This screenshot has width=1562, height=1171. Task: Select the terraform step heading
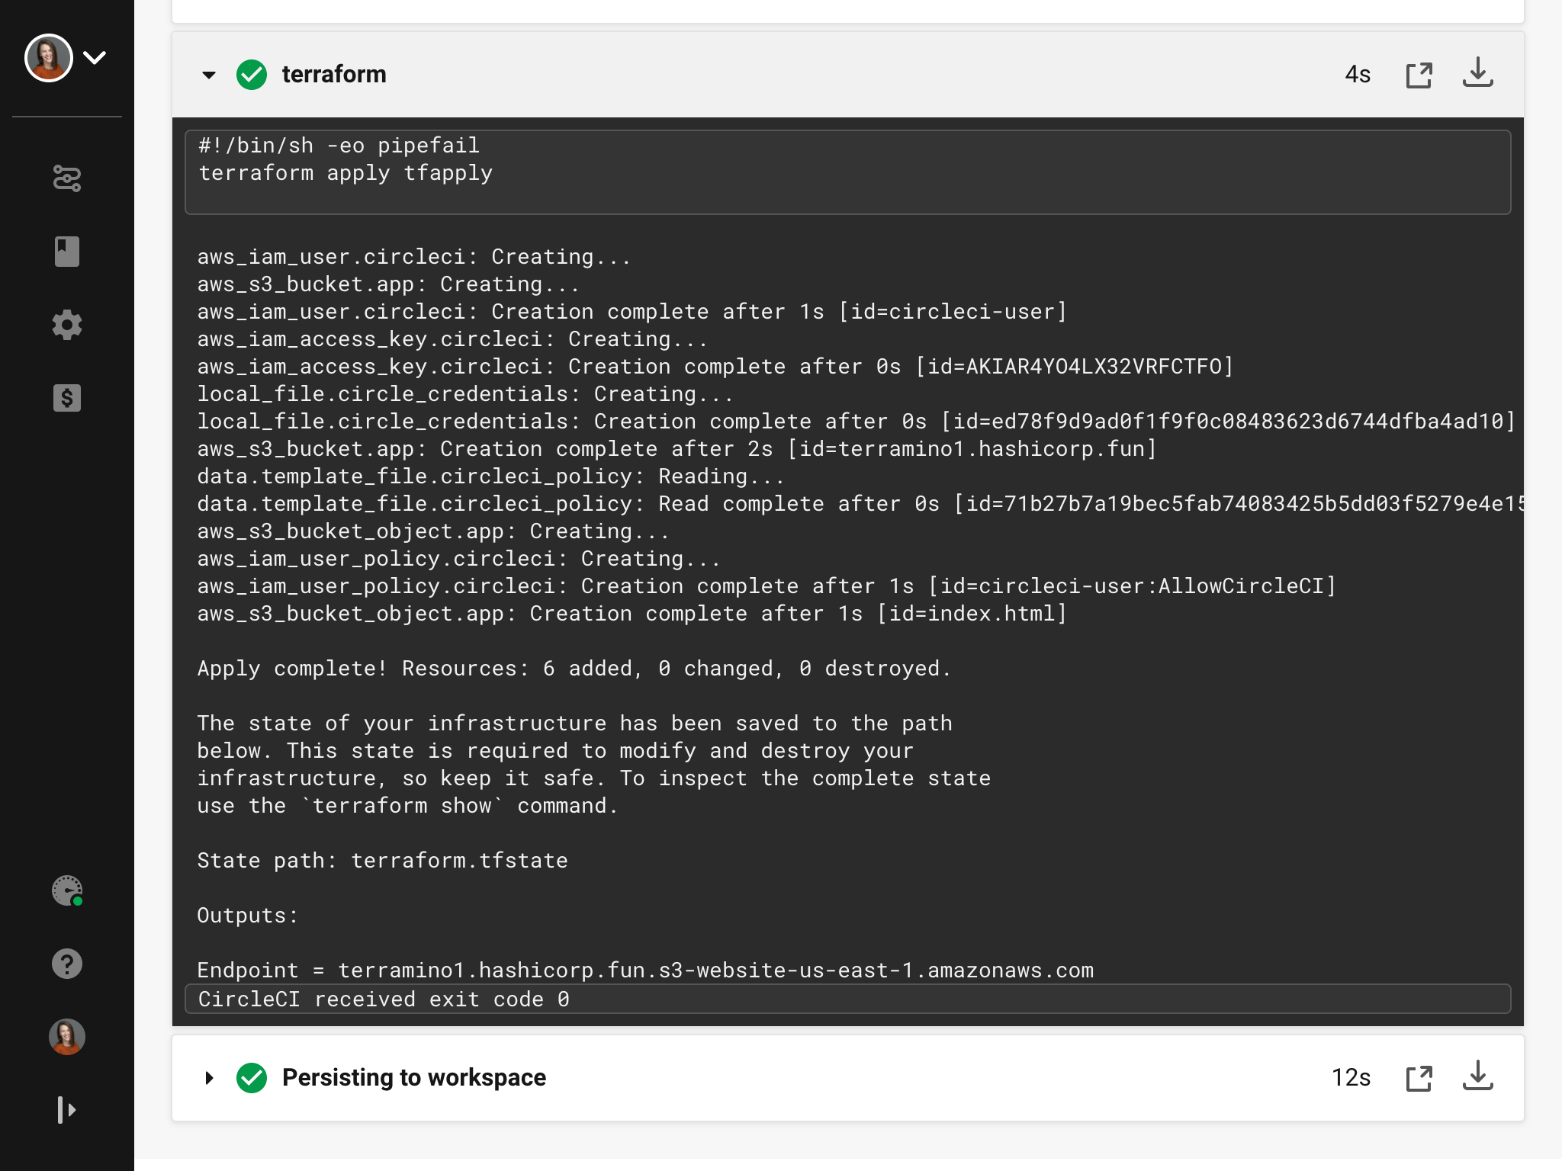[x=334, y=74]
